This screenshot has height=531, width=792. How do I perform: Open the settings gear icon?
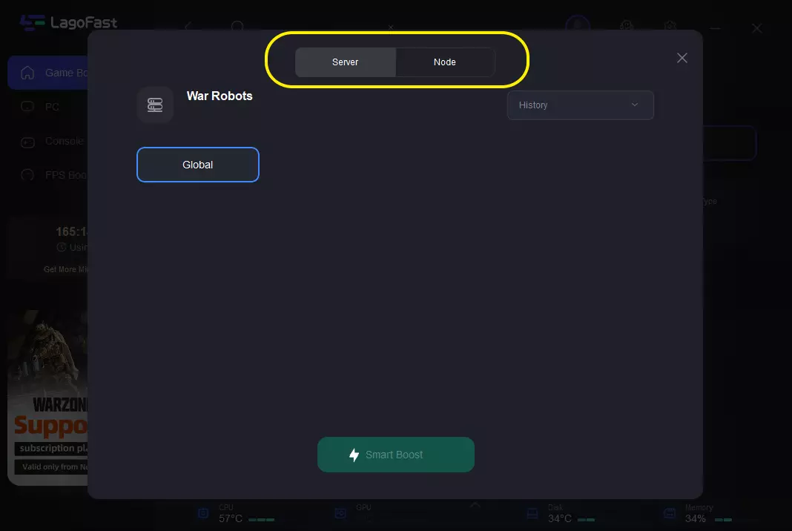[x=670, y=26]
